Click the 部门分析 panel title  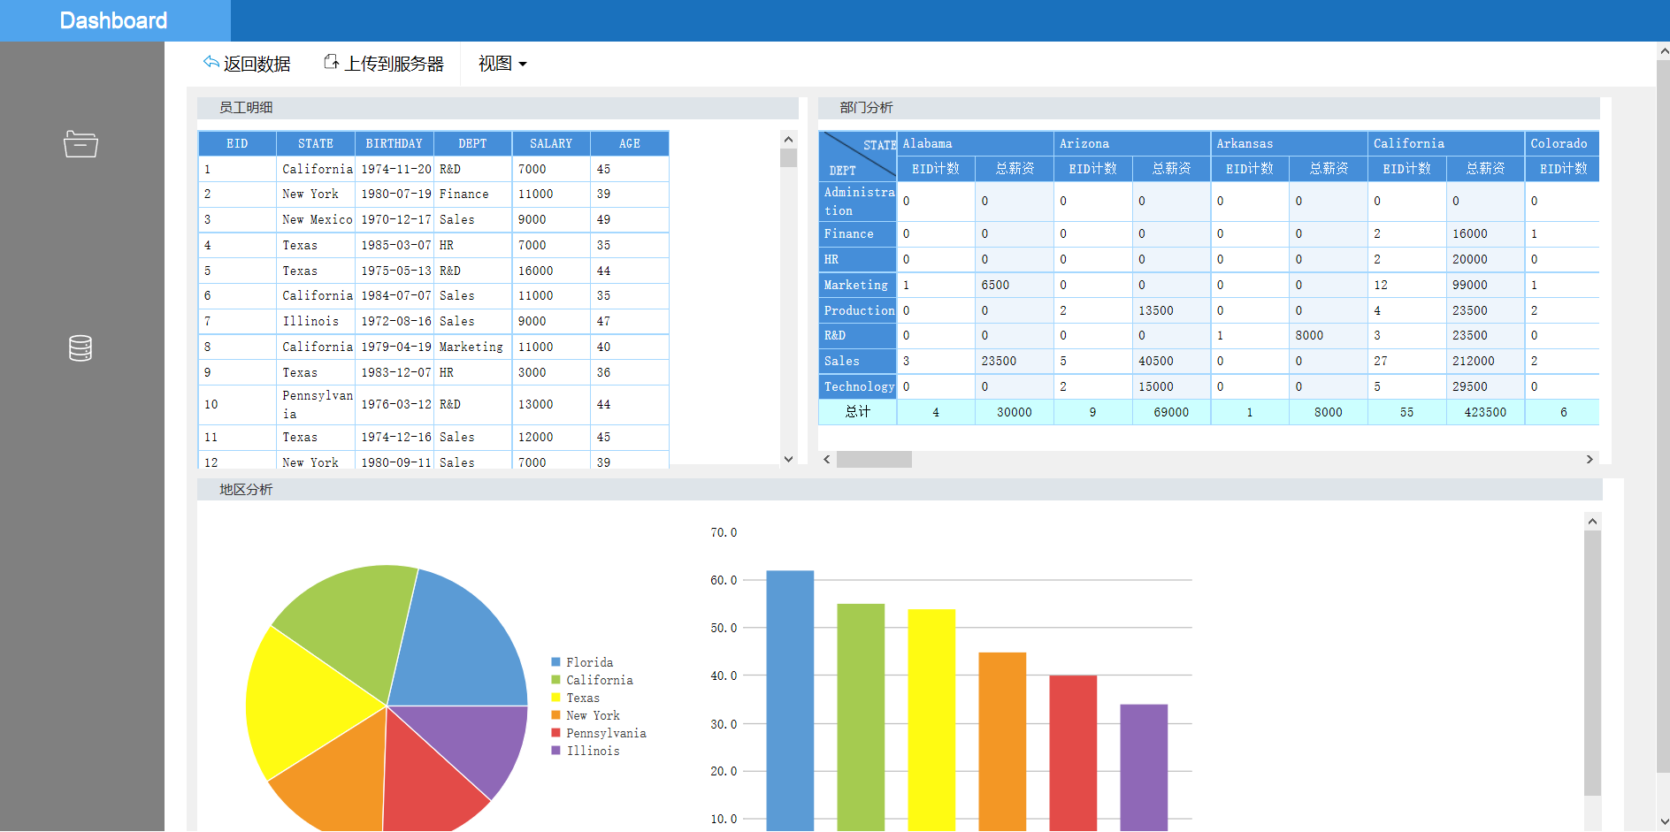[x=866, y=107]
